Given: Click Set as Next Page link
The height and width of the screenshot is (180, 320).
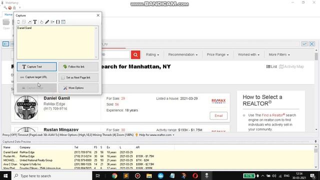Looking at the screenshot, I should click(x=78, y=77).
